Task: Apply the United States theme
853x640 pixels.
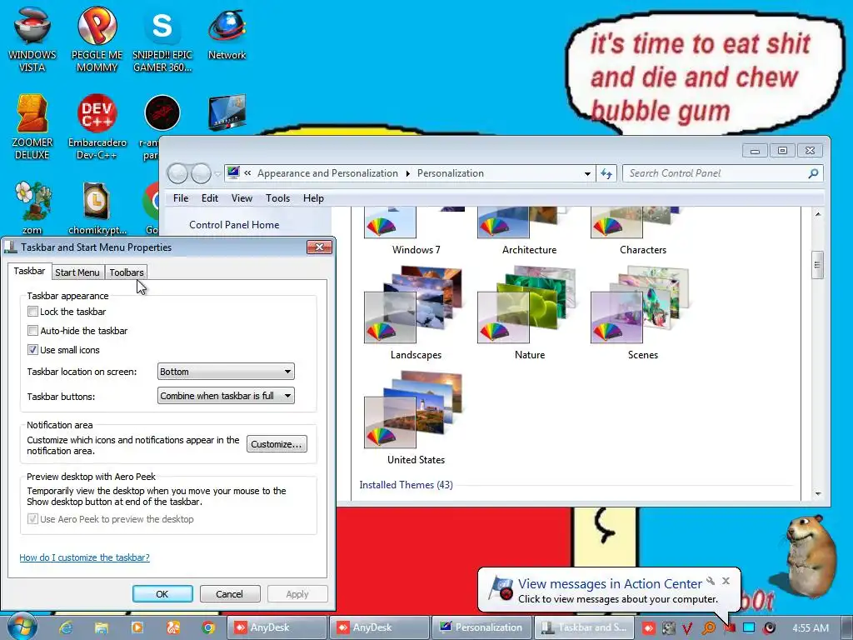Action: [416, 418]
